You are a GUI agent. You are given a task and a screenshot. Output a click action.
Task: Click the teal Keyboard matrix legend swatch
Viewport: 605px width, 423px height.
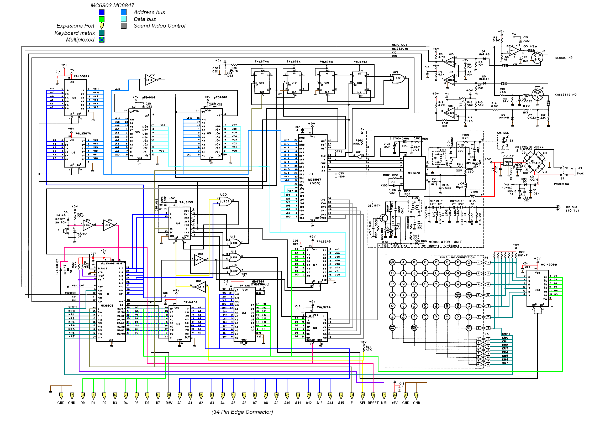(x=102, y=33)
